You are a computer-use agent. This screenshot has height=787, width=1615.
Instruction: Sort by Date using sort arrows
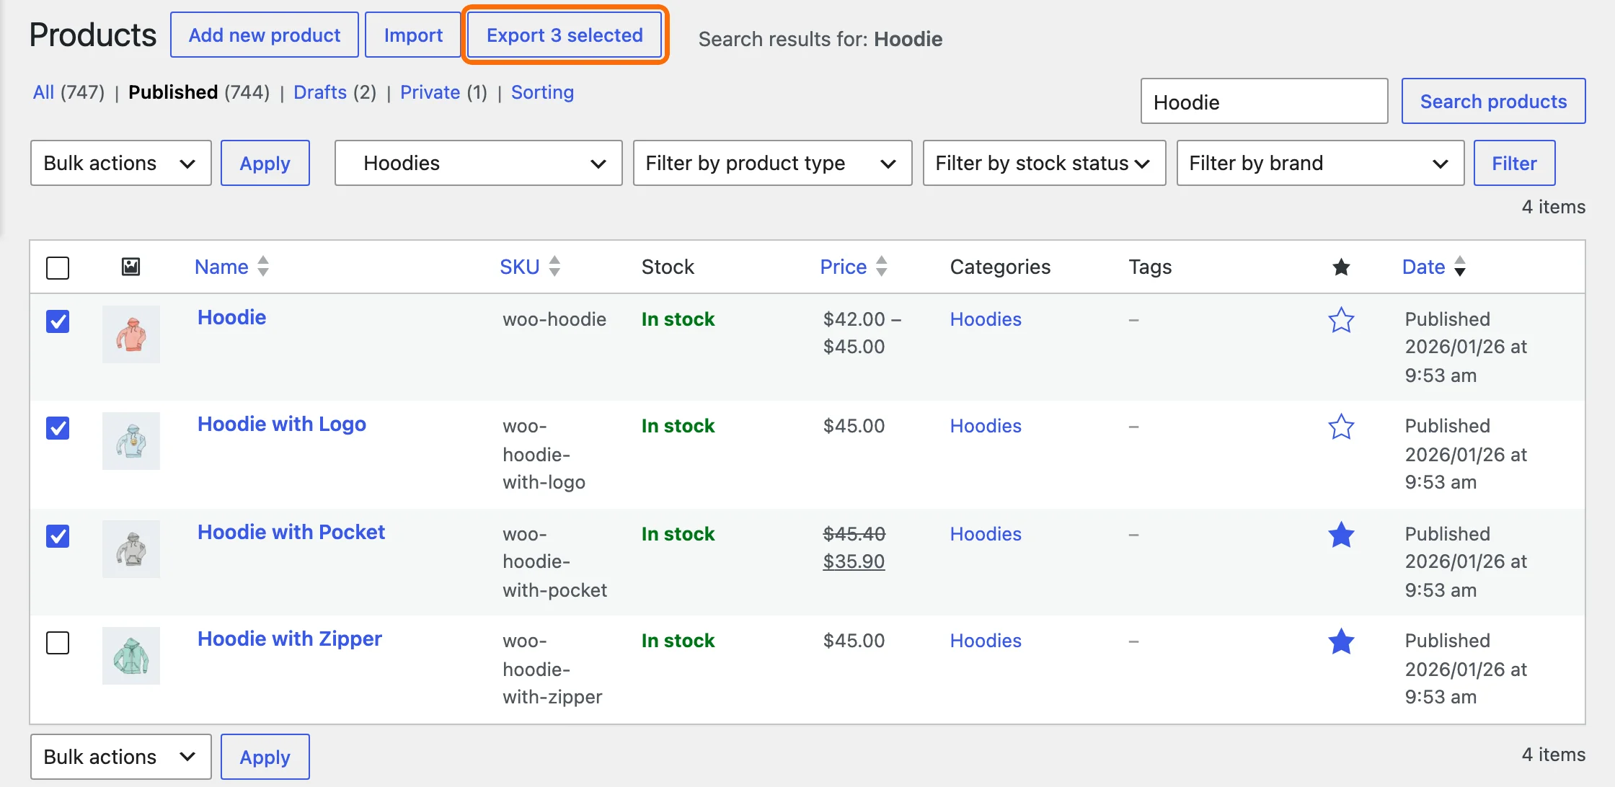coord(1459,267)
